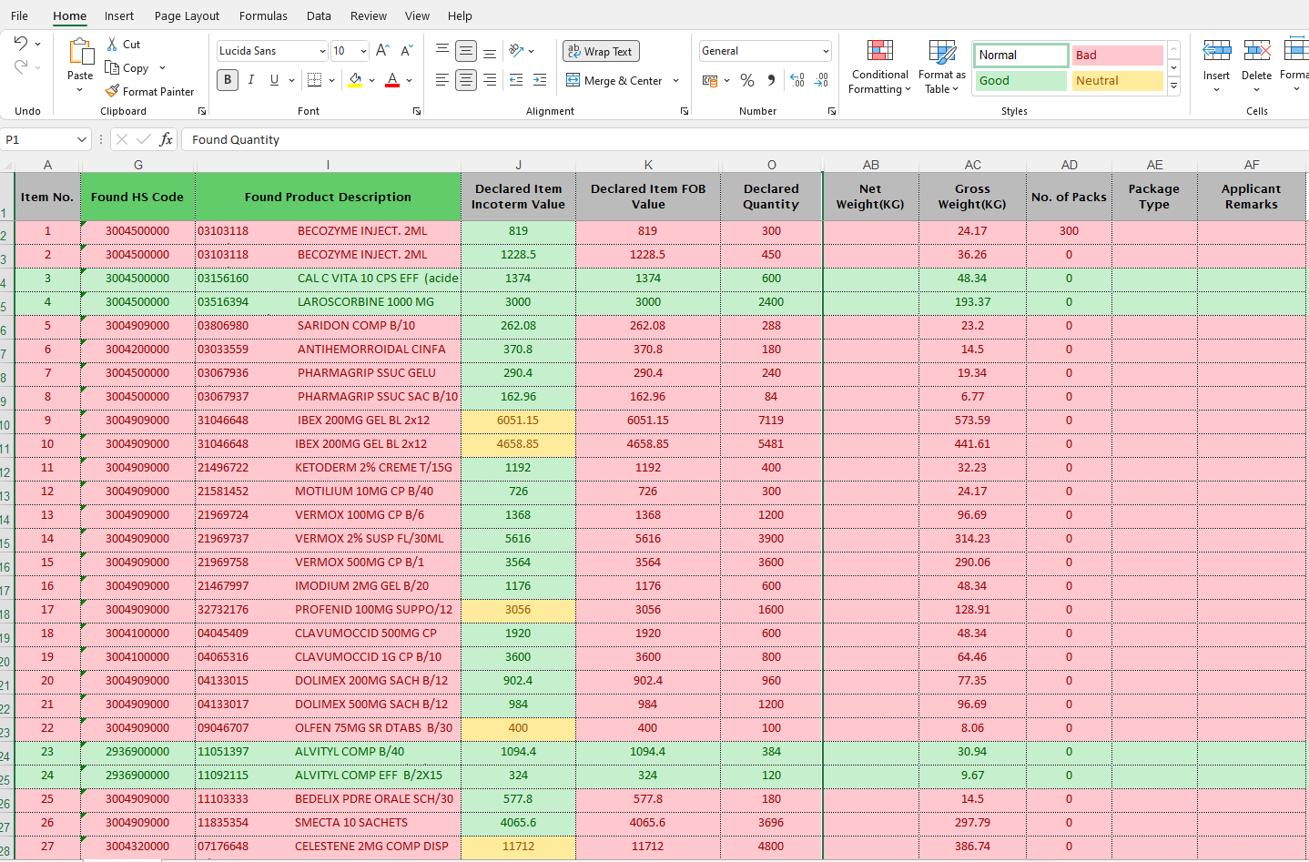
Task: Click the formula bar with Found Quantity
Action: (745, 139)
